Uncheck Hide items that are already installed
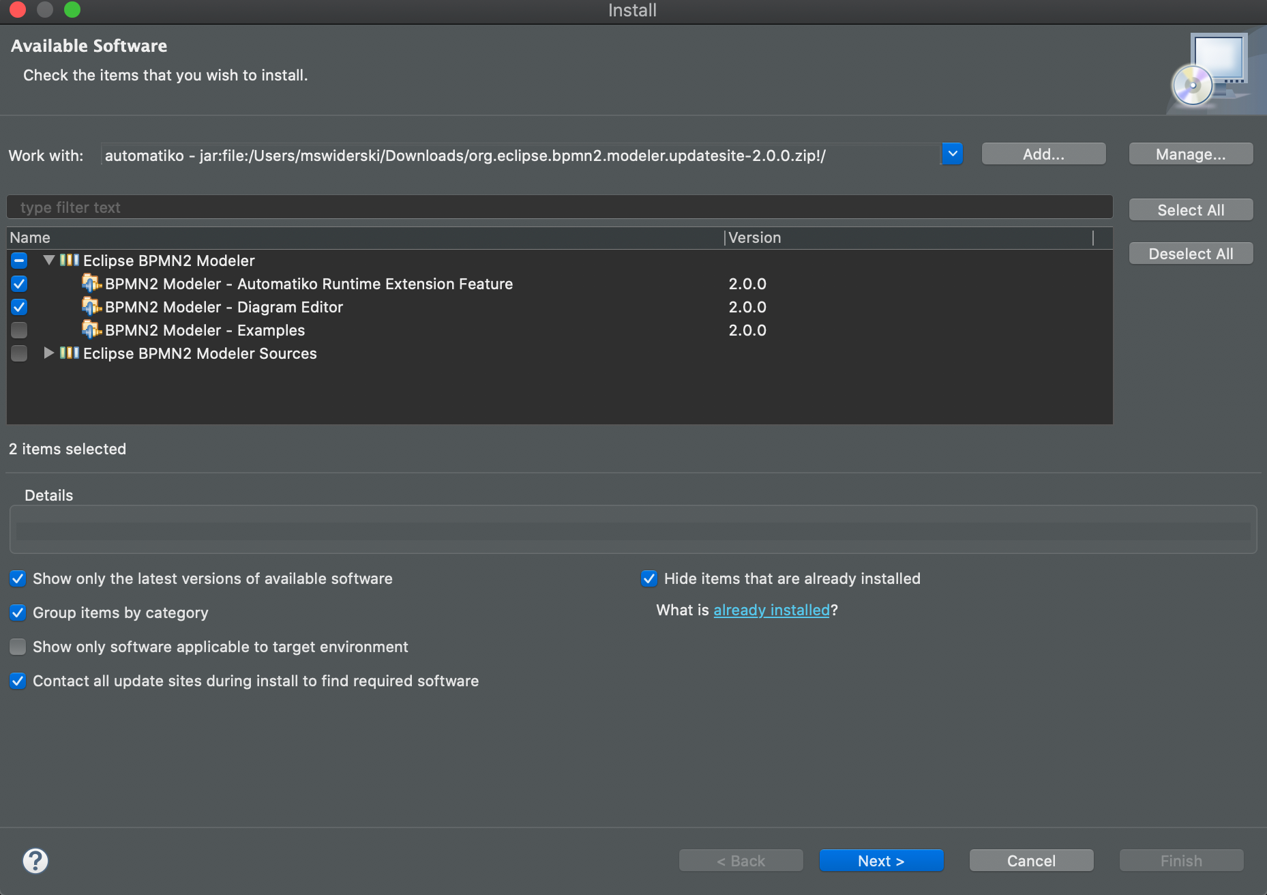Image resolution: width=1267 pixels, height=895 pixels. coord(649,578)
